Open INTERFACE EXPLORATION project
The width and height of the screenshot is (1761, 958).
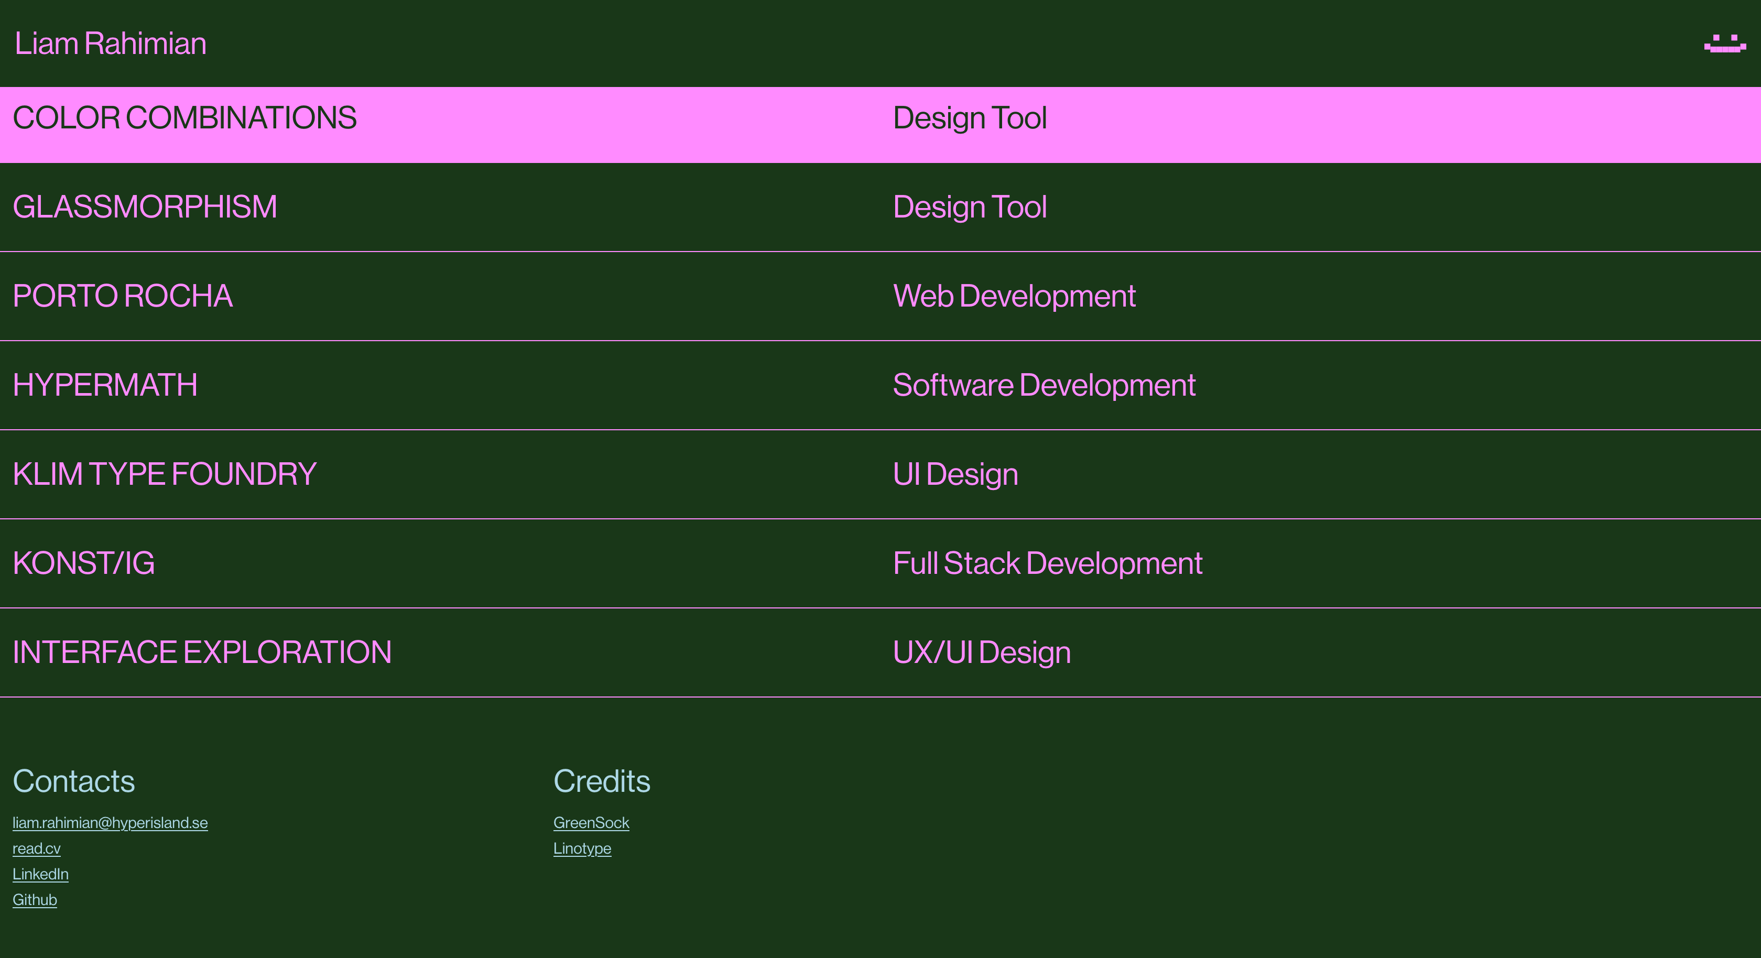click(202, 652)
